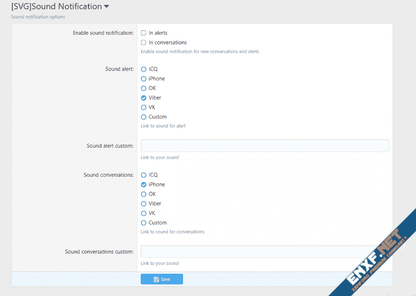The height and width of the screenshot is (296, 416).
Task: Select iPhone for sound alert
Action: pos(144,79)
